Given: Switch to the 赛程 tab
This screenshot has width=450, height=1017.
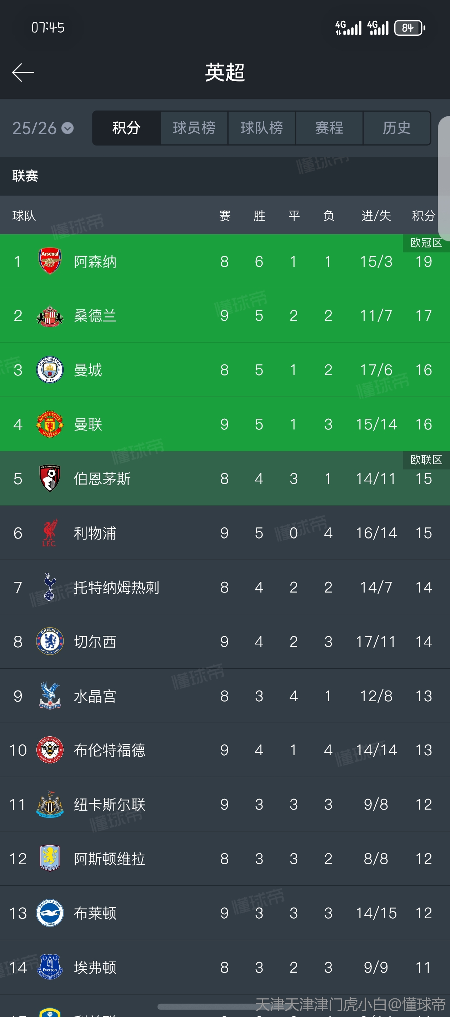Looking at the screenshot, I should tap(329, 128).
